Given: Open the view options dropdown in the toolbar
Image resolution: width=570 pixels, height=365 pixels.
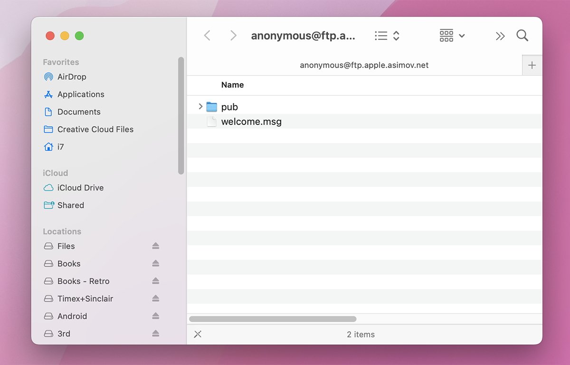Looking at the screenshot, I should tap(386, 35).
